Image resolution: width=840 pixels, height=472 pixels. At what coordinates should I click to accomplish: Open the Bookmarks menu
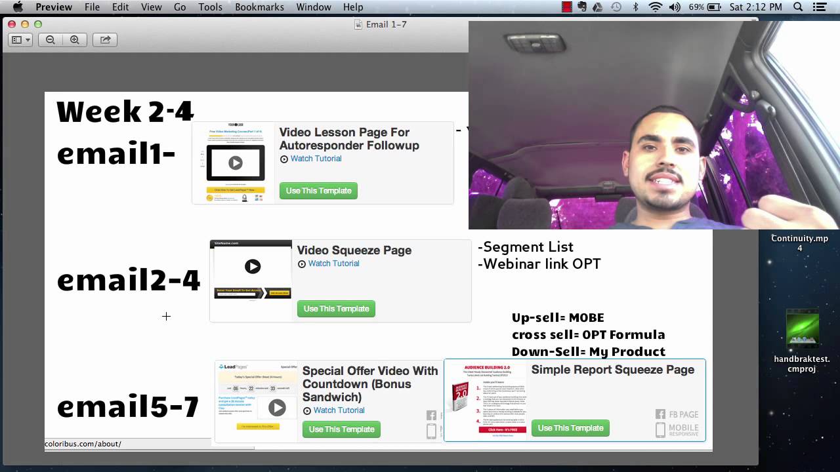259,7
